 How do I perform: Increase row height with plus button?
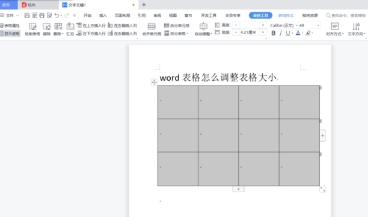(x=263, y=25)
